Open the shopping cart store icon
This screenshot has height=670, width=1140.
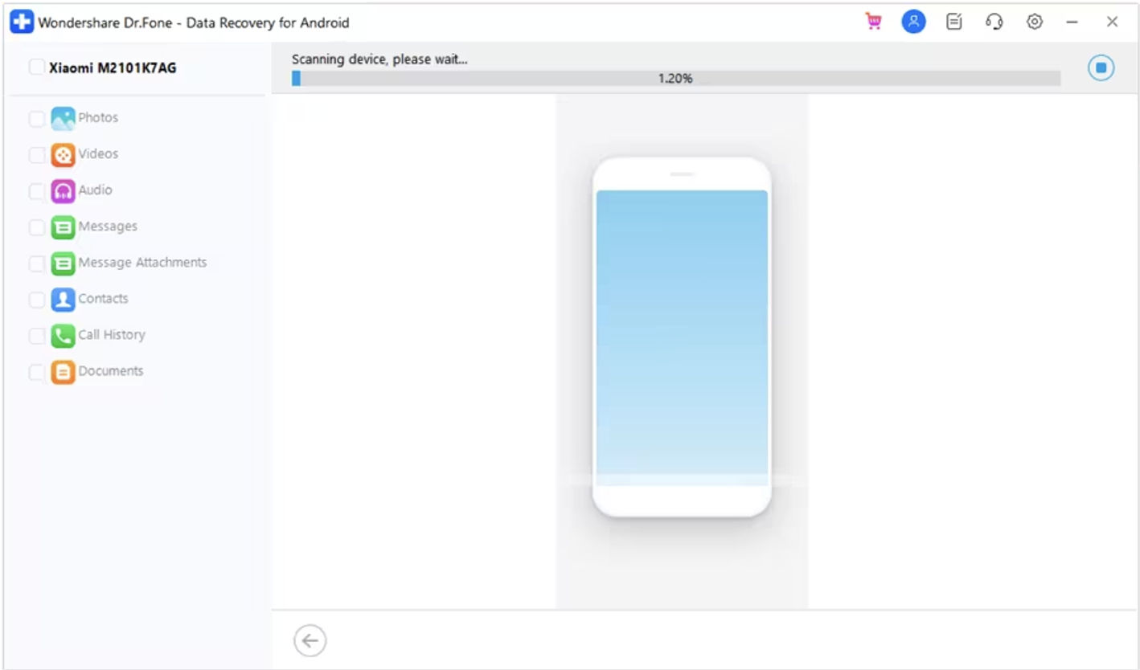873,22
